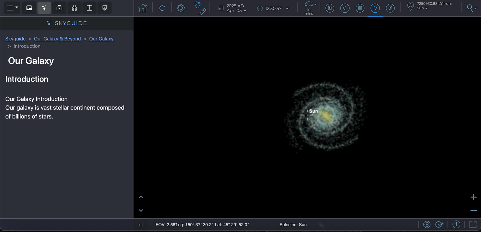Expand the date dropdown showing Apr, 05
The image size is (481, 232).
point(236,11)
